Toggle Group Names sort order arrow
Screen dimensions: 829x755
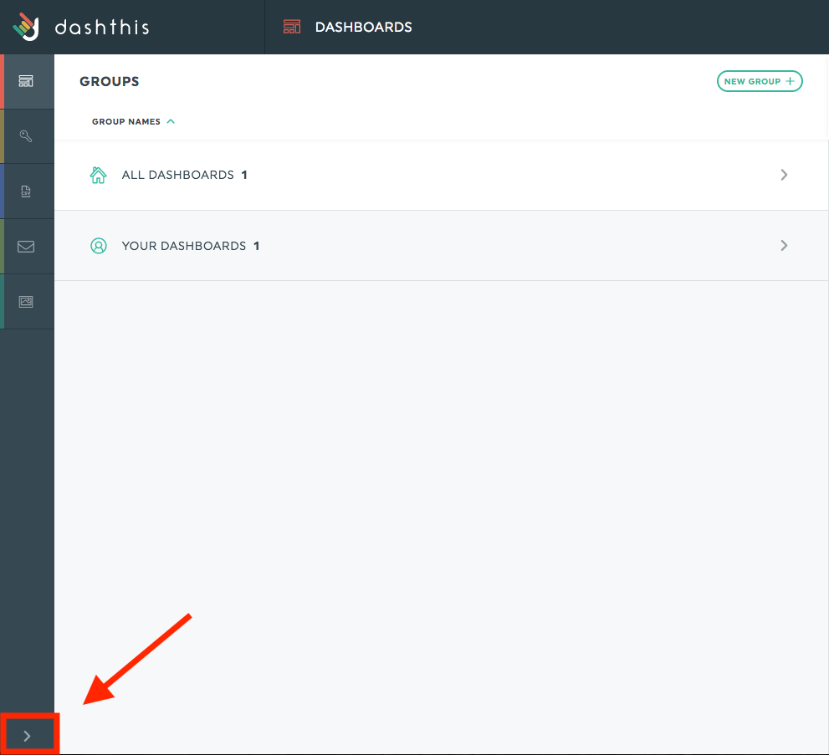171,121
